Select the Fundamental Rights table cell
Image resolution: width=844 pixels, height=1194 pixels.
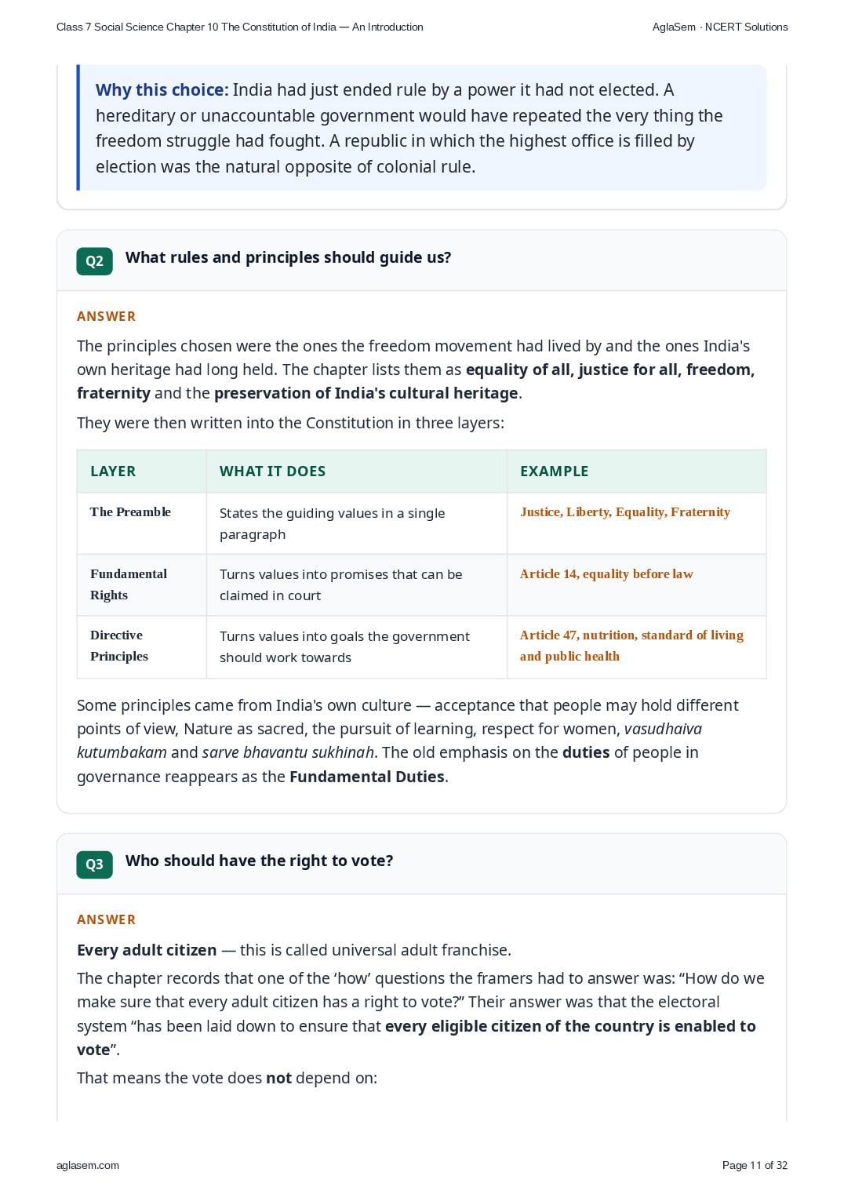[142, 584]
